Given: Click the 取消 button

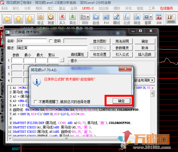Looking at the screenshot, I should (x=145, y=48).
